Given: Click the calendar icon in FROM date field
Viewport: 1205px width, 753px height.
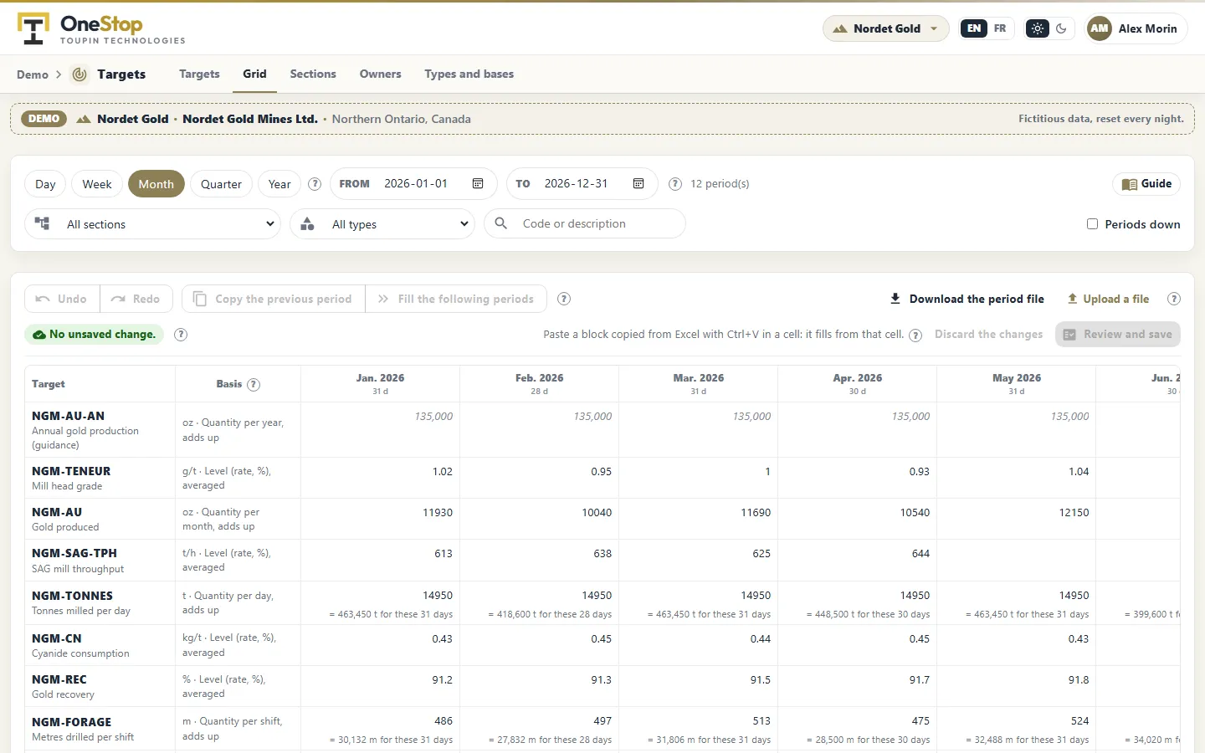Looking at the screenshot, I should (478, 183).
